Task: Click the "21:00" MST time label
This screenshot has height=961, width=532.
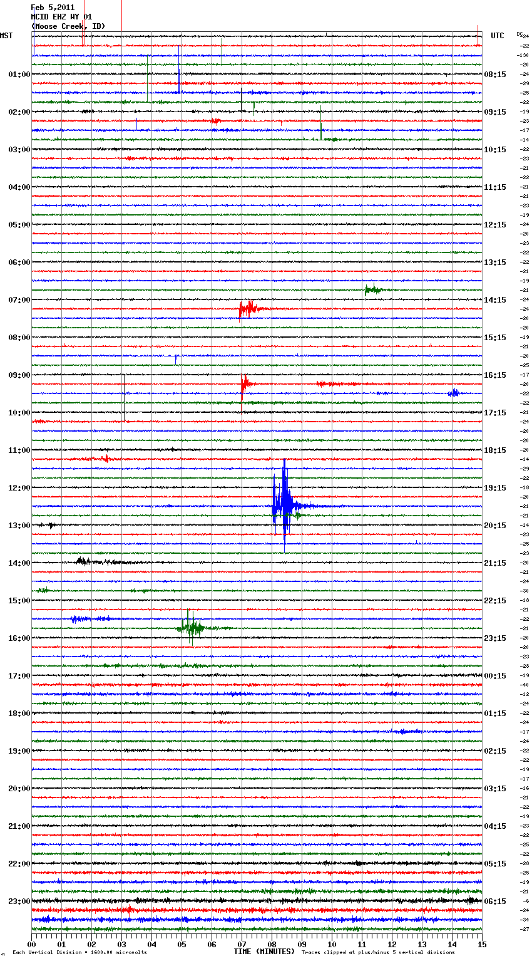Action: click(19, 826)
